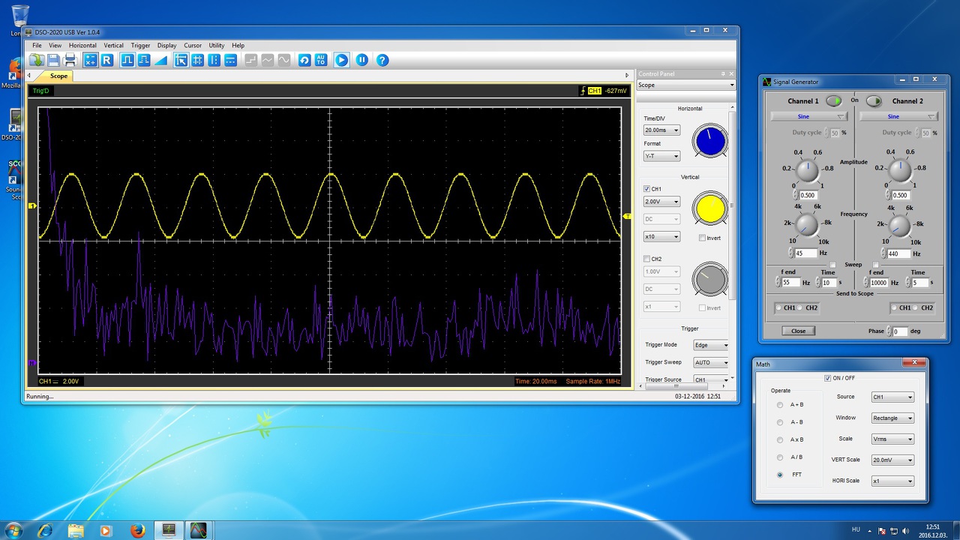Click the oscilloscope app in the taskbar
This screenshot has height=540, width=960.
pyautogui.click(x=169, y=530)
